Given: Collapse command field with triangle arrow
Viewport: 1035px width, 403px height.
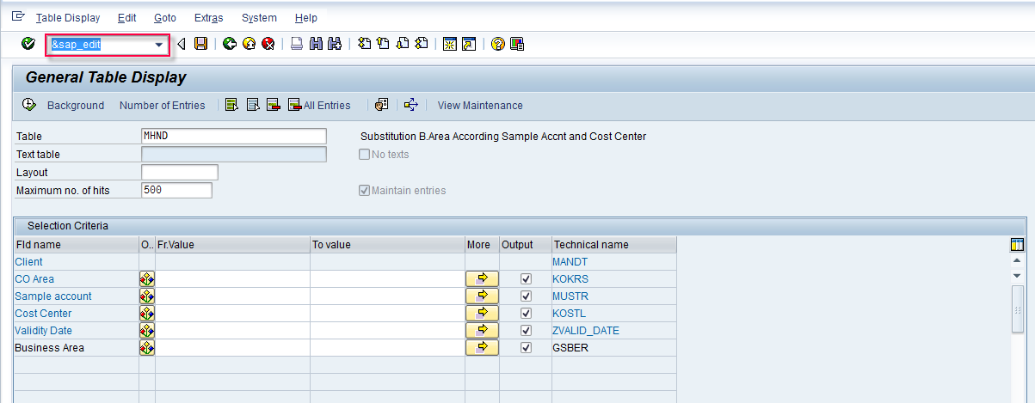Looking at the screenshot, I should [181, 44].
